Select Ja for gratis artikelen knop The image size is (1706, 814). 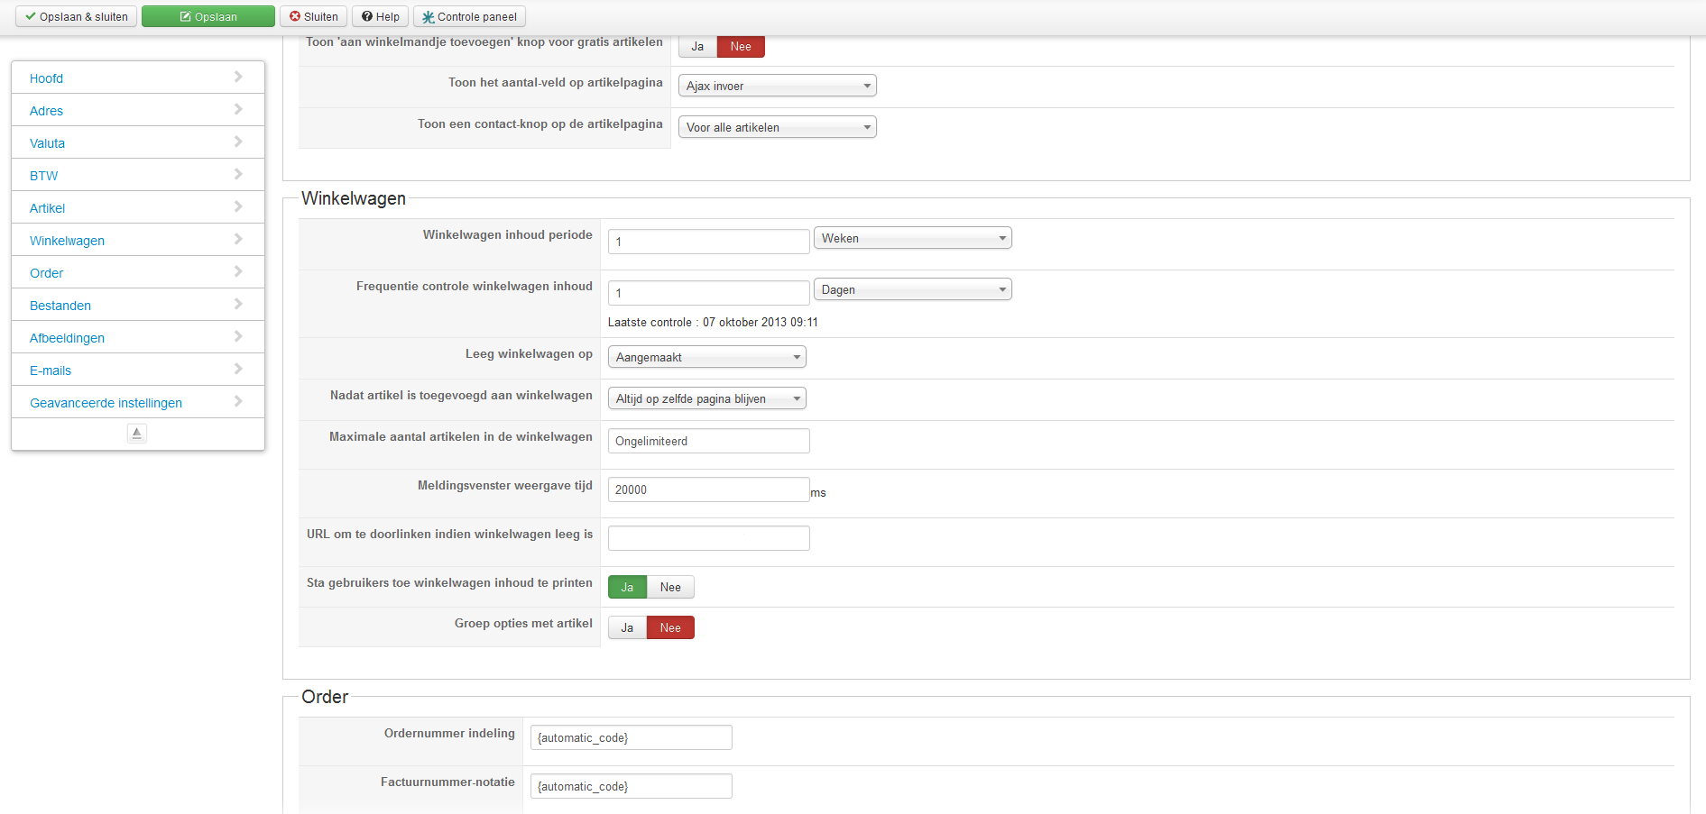pos(697,46)
